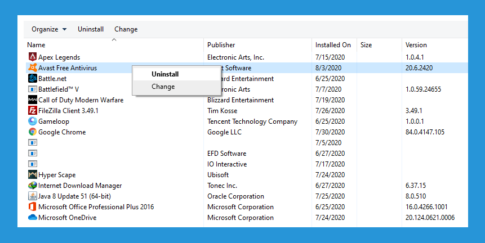The height and width of the screenshot is (243, 485).
Task: Sort by the Publisher column header
Action: (221, 45)
